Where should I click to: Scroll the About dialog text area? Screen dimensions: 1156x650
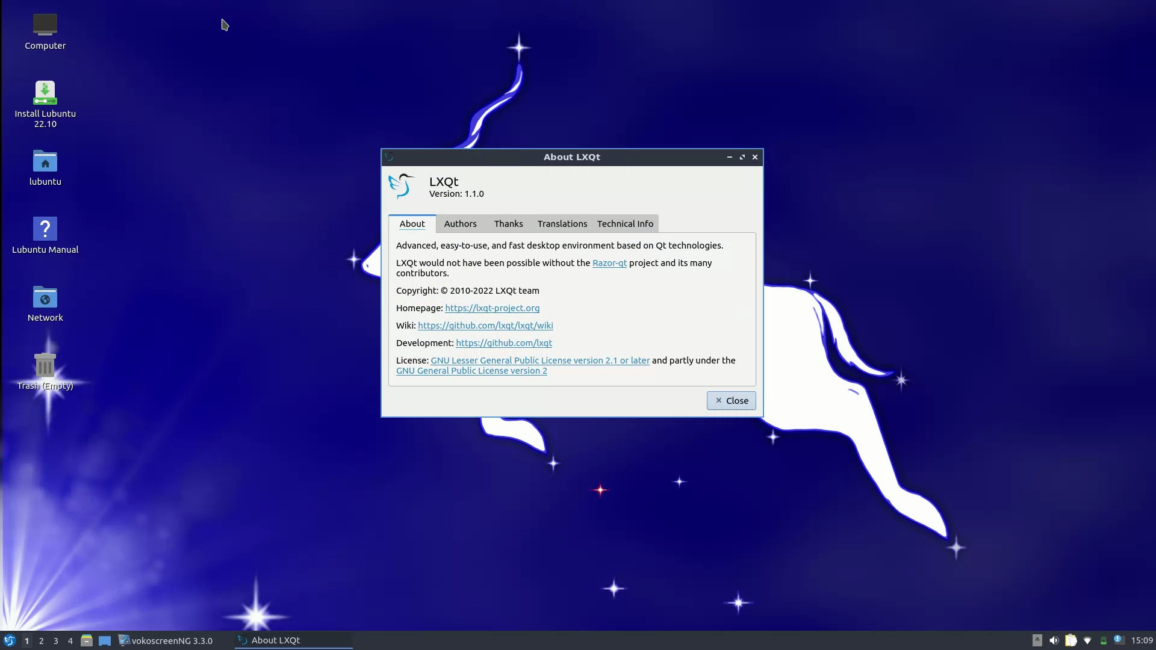click(x=571, y=308)
